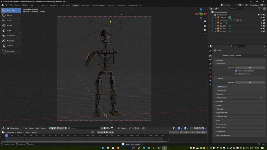
Task: Click the pan view hand icon
Action: pyautogui.click(x=205, y=25)
